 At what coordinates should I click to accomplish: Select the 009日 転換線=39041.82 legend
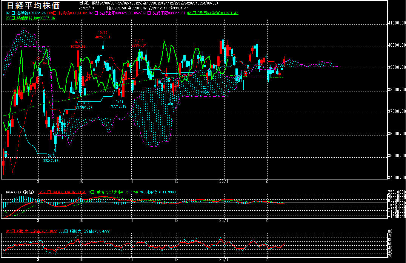(67, 13)
